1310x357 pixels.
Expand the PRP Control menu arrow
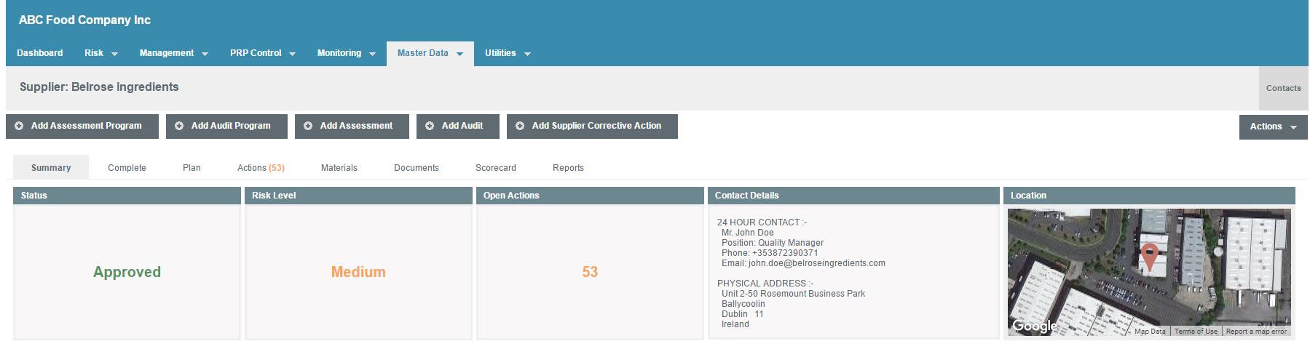pyautogui.click(x=292, y=54)
